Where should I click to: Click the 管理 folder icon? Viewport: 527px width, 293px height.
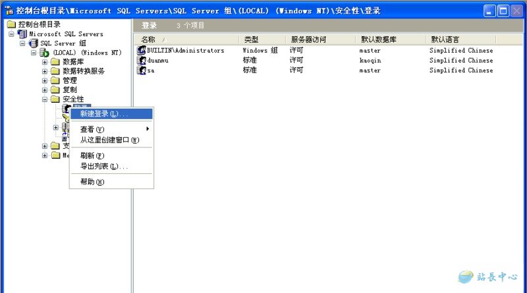(x=55, y=80)
